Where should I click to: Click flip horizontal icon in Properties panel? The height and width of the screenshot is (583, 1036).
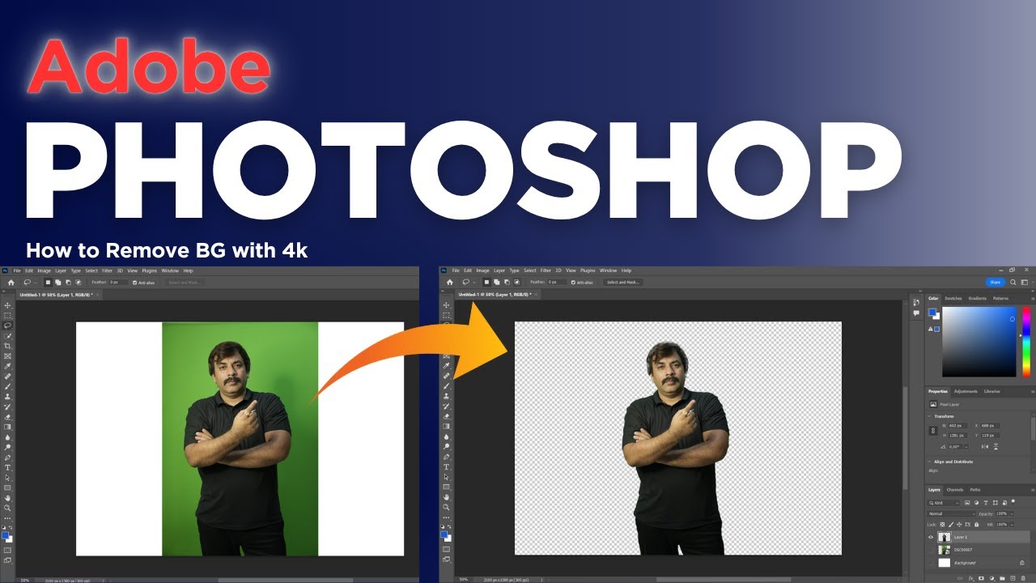985,447
